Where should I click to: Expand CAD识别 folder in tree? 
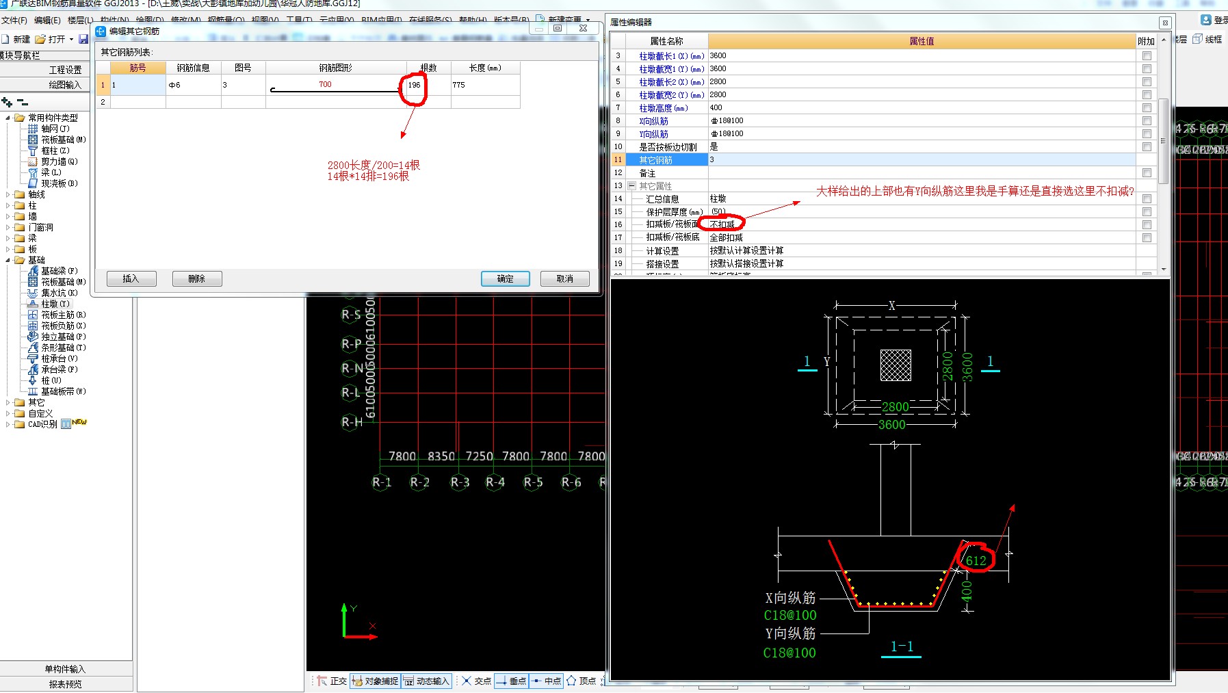pos(8,424)
